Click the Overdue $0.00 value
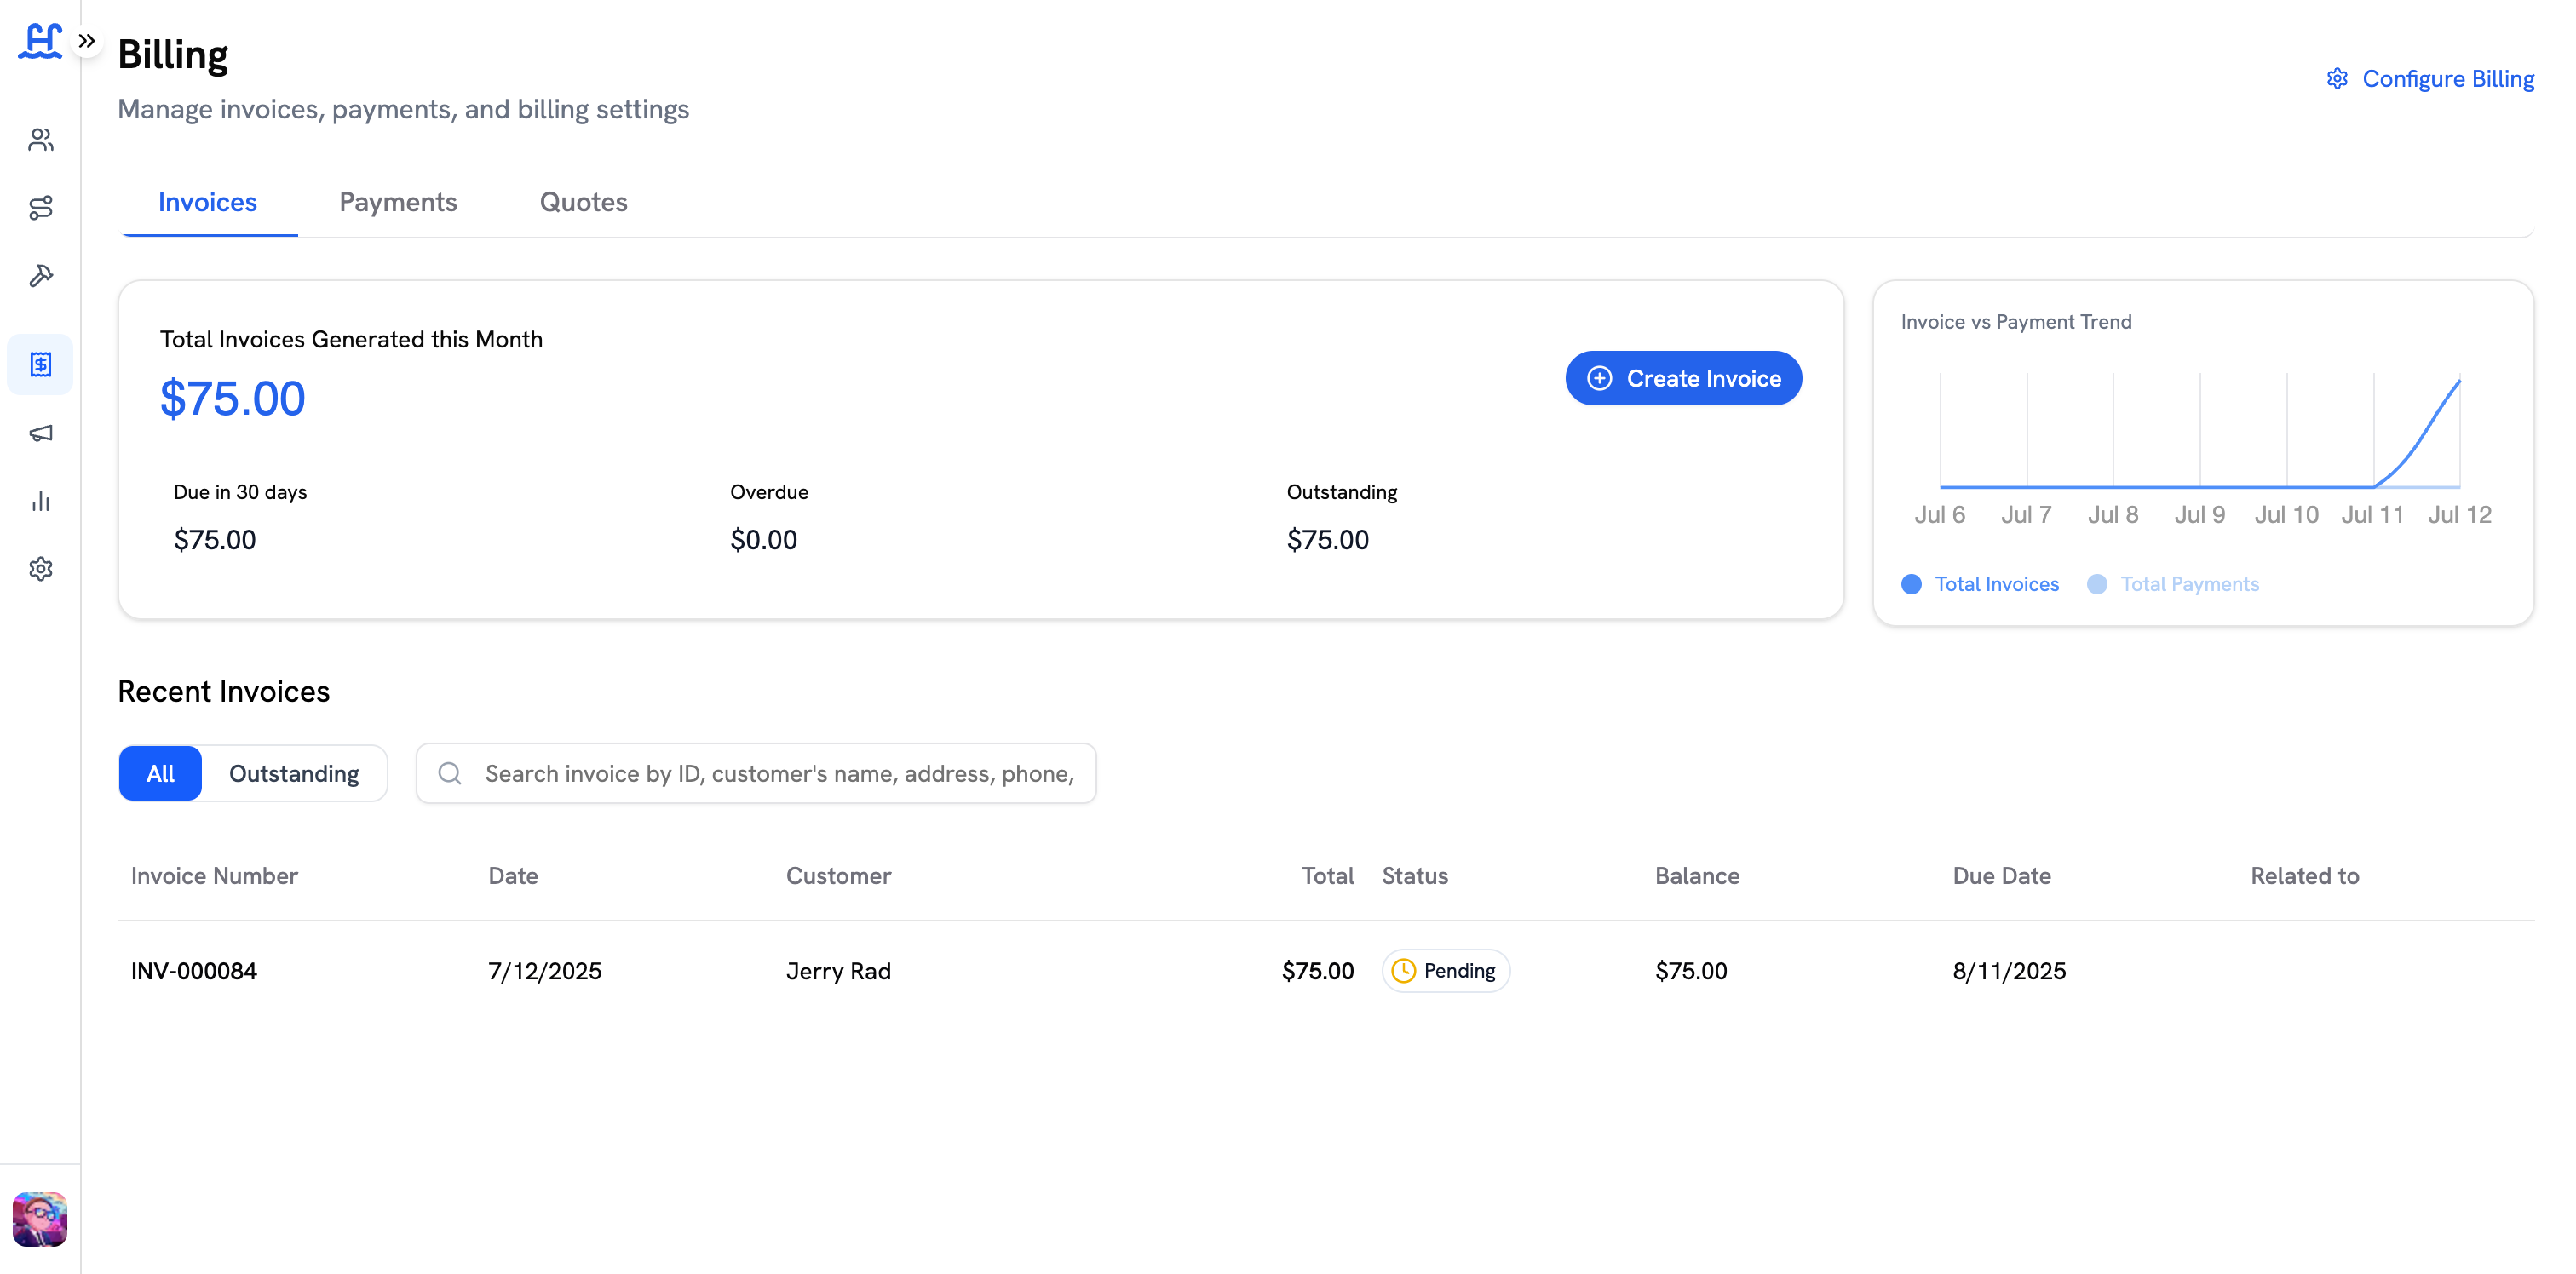Viewport: 2576px width, 1274px height. pos(764,540)
